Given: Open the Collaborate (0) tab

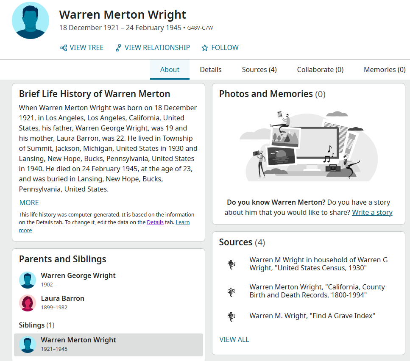Looking at the screenshot, I should (320, 70).
